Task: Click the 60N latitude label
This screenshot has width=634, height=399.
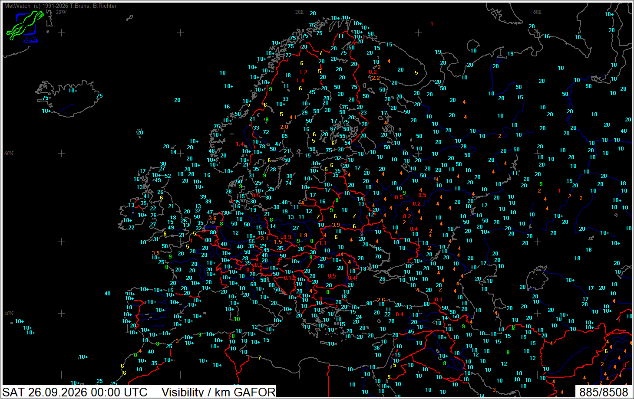Action: pyautogui.click(x=9, y=154)
